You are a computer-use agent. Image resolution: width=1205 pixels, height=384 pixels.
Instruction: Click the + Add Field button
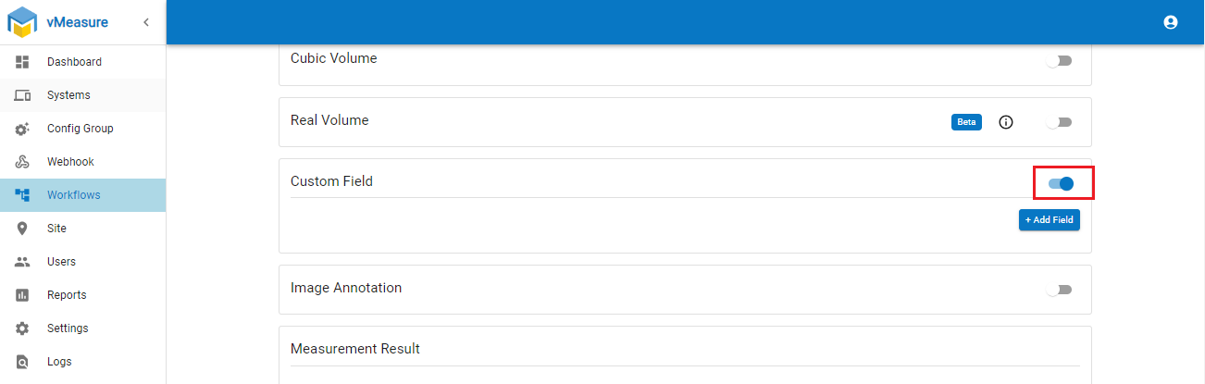(1049, 220)
